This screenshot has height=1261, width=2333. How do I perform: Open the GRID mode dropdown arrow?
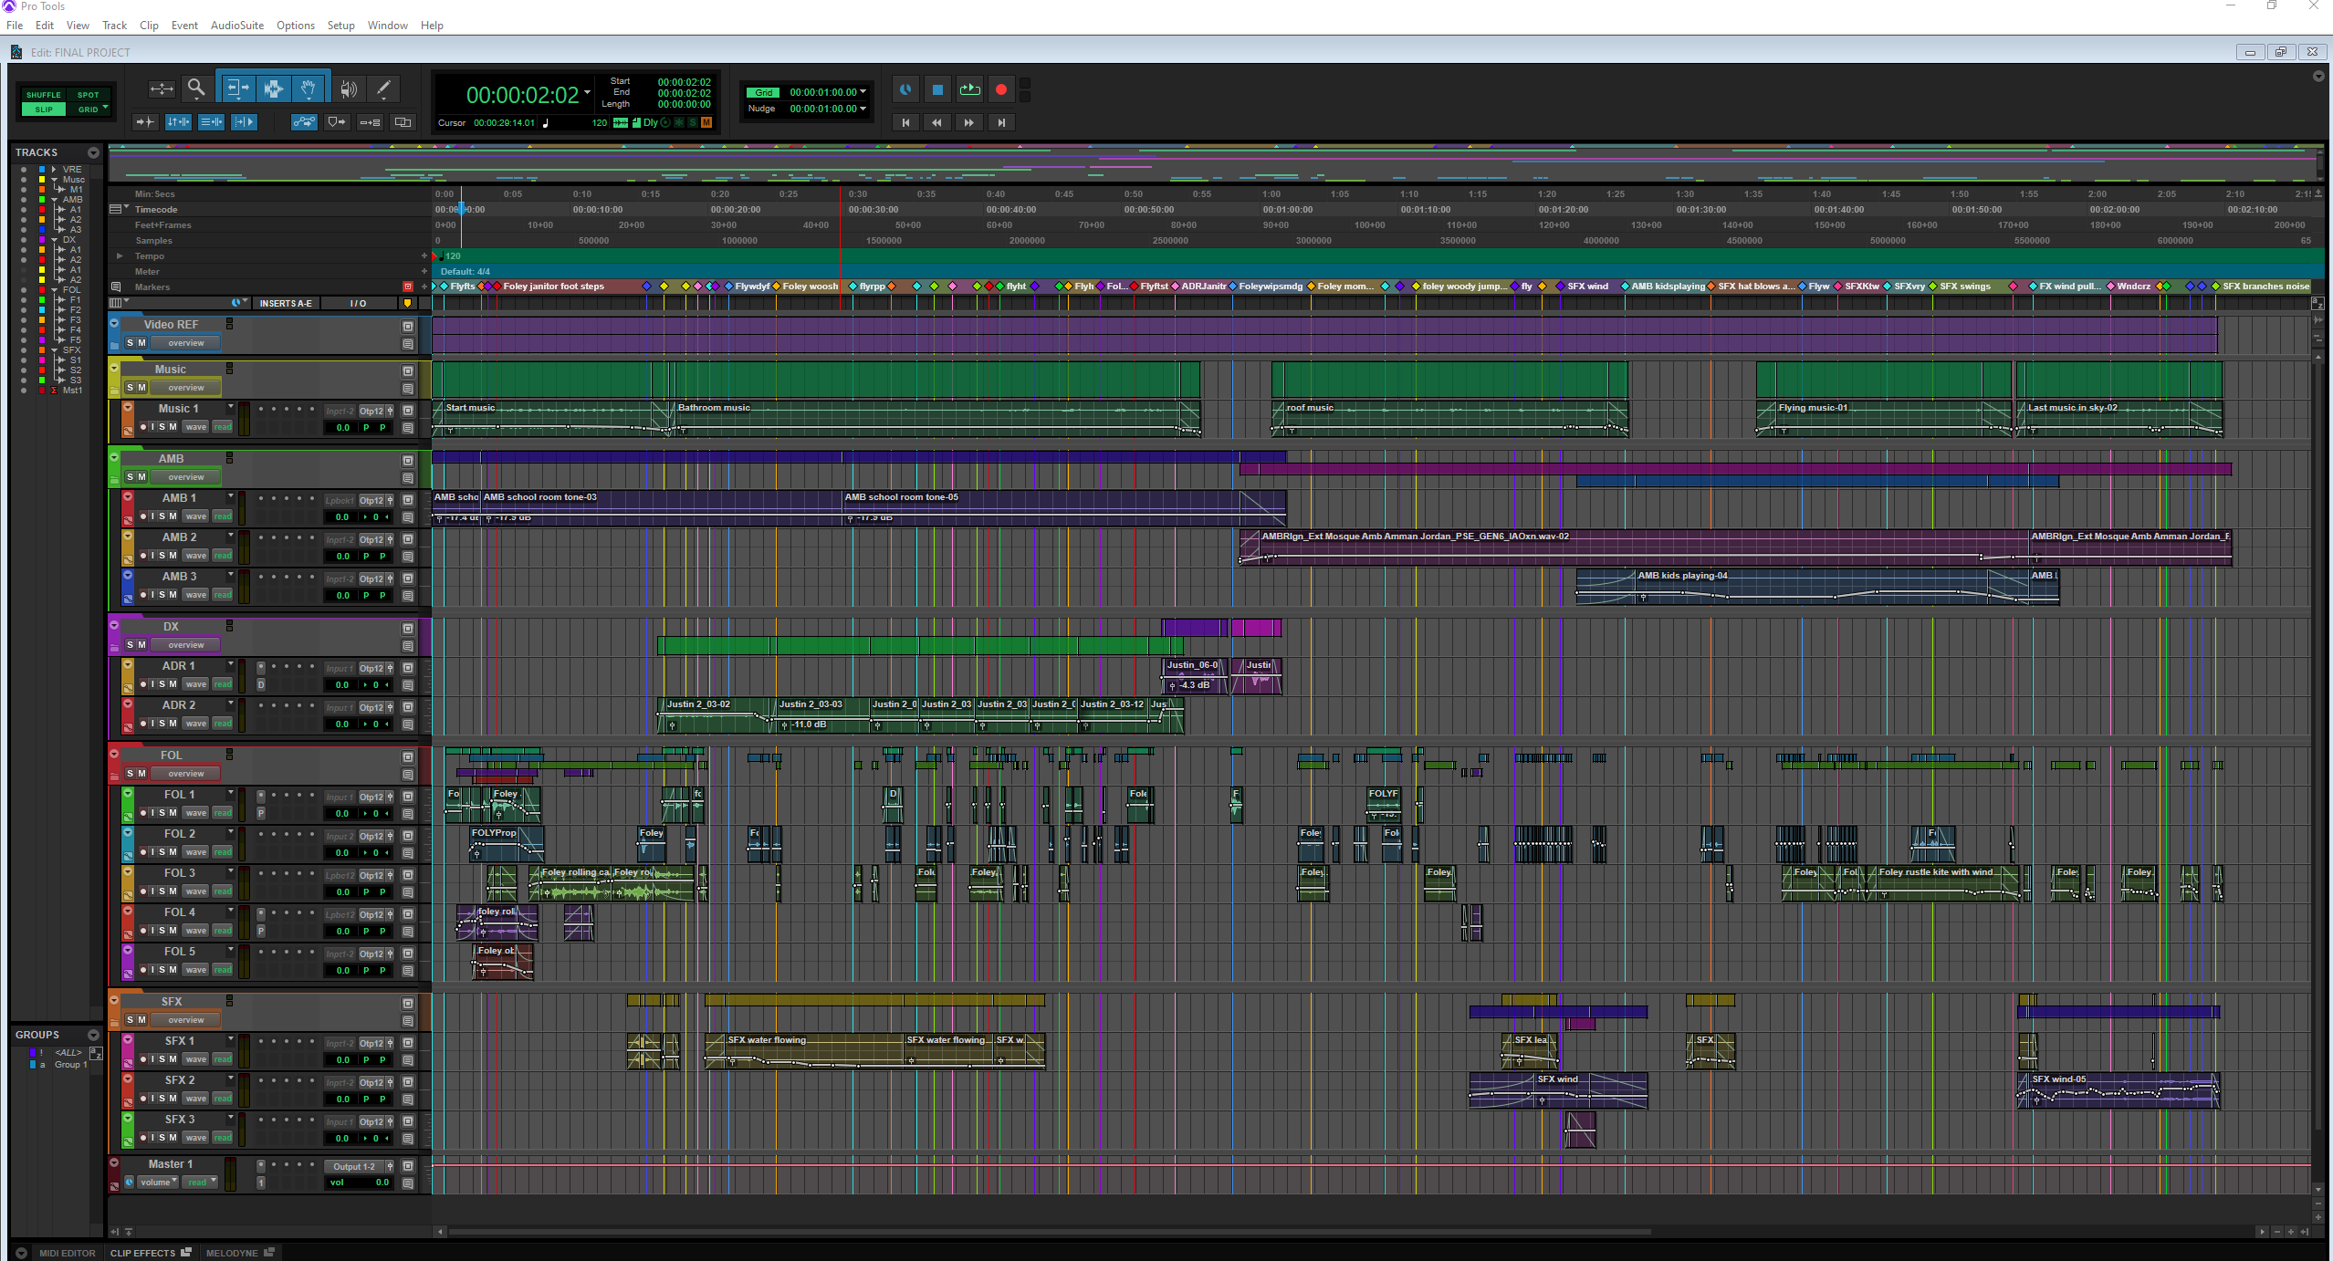[x=106, y=108]
